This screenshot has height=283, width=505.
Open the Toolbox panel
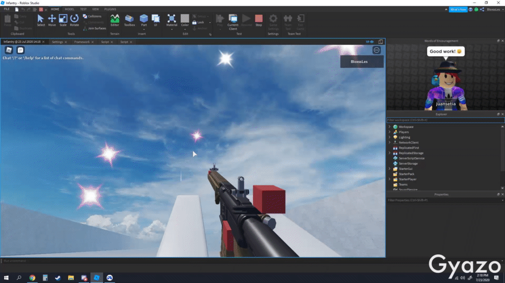tap(129, 21)
